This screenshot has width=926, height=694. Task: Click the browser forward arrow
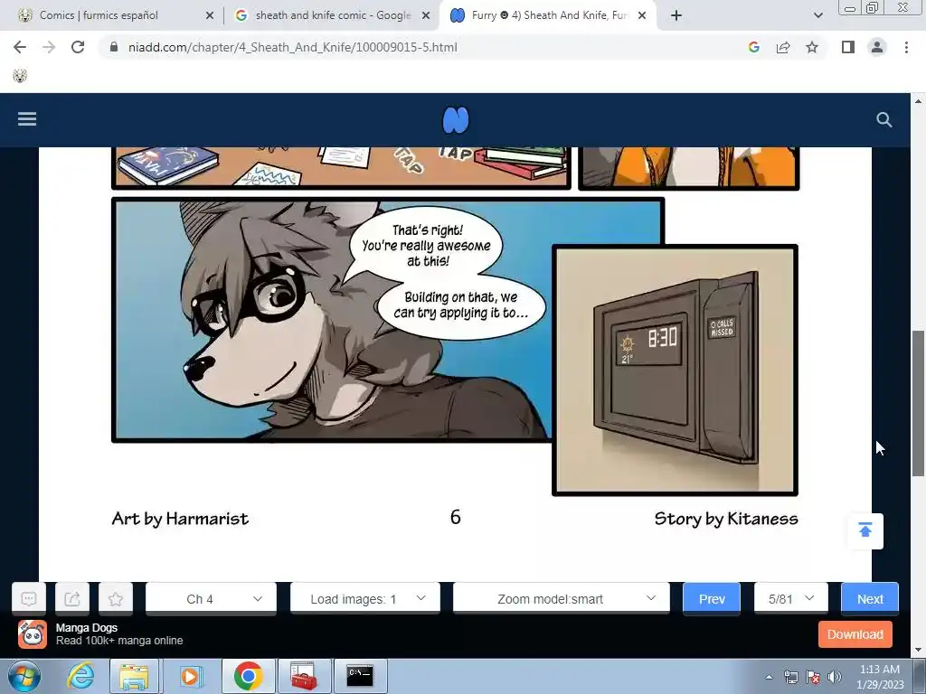pyautogui.click(x=49, y=47)
